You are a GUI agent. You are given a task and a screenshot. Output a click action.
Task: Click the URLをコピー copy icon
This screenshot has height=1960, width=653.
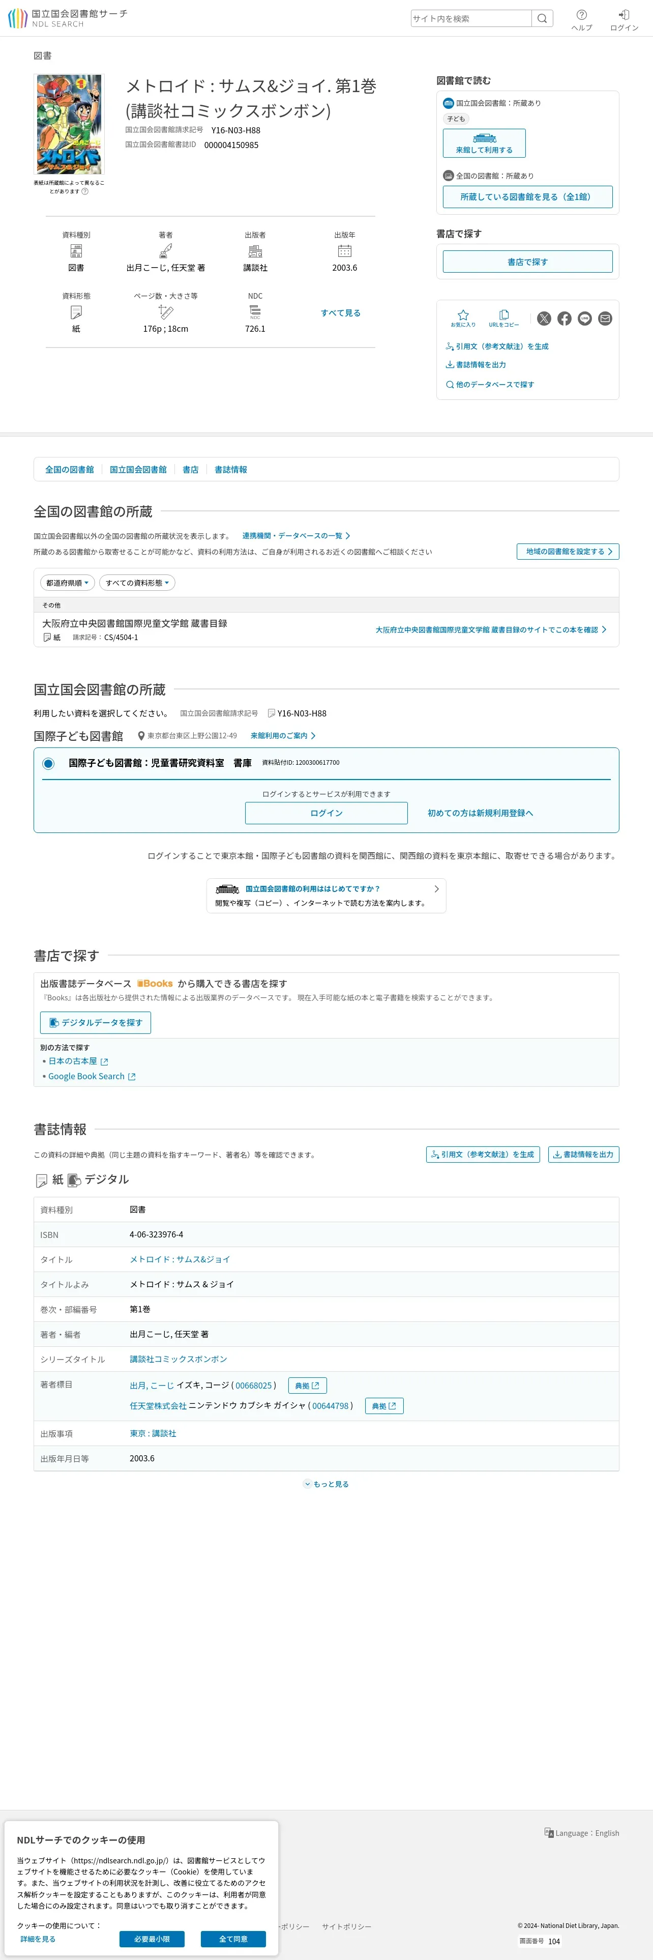point(504,318)
